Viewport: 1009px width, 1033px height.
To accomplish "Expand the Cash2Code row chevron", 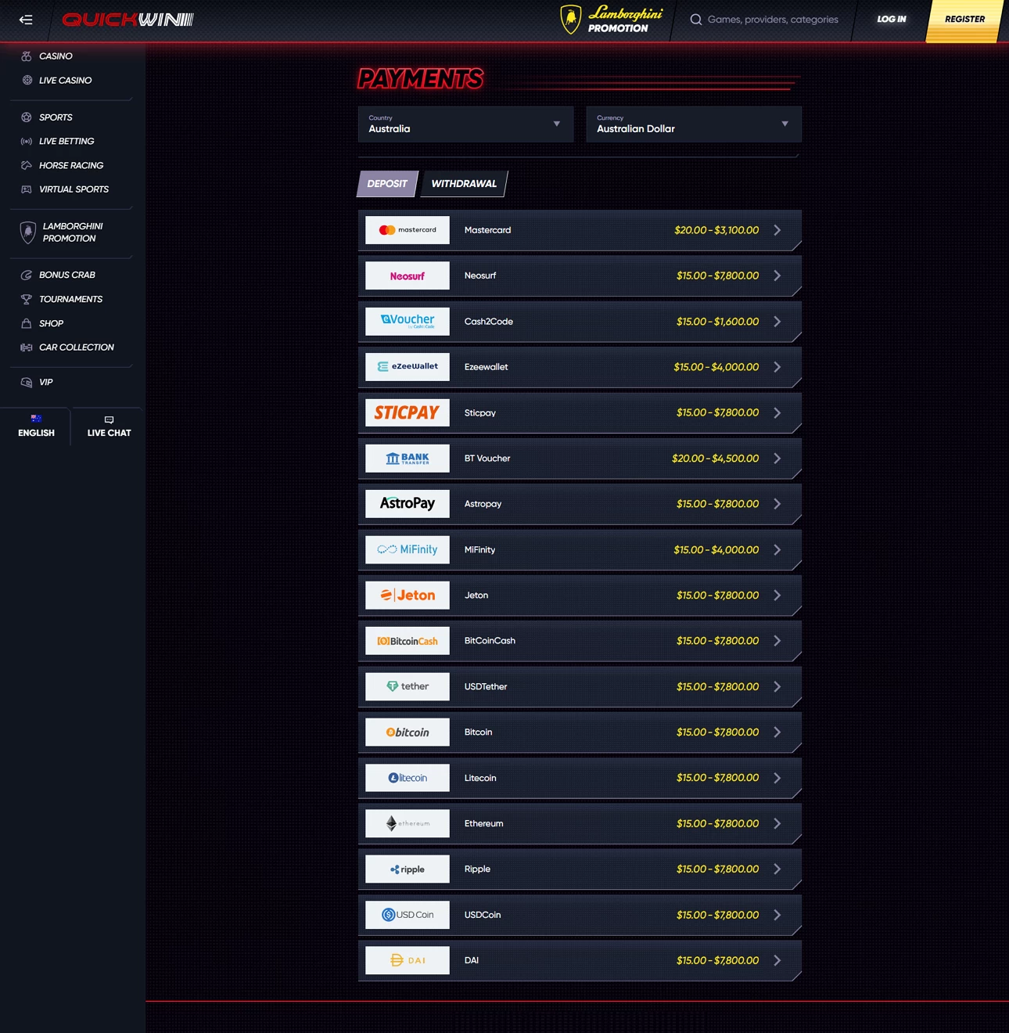I will (777, 322).
